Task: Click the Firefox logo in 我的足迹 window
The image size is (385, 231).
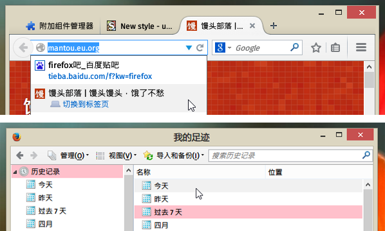Action: [17, 137]
